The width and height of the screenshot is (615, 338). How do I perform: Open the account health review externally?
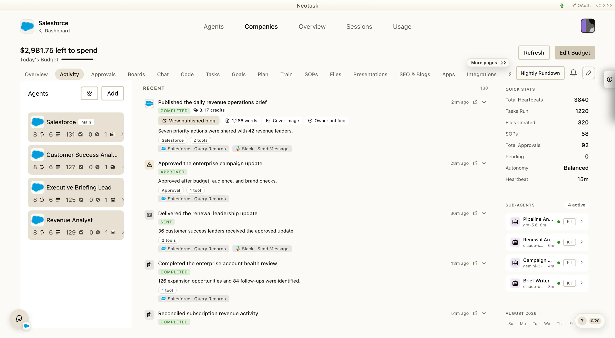[x=475, y=263]
